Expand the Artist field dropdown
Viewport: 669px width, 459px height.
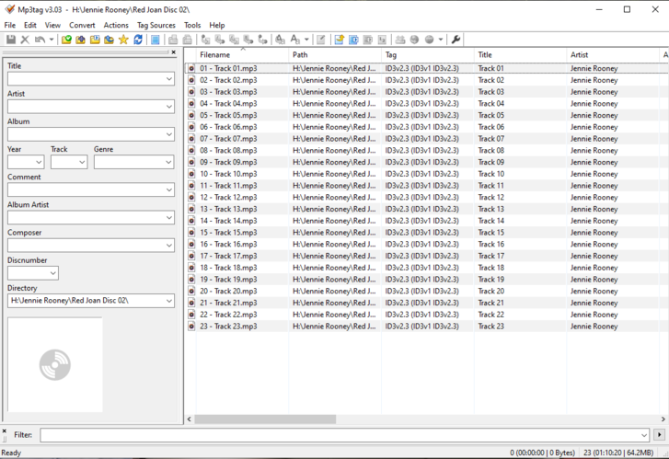(169, 107)
